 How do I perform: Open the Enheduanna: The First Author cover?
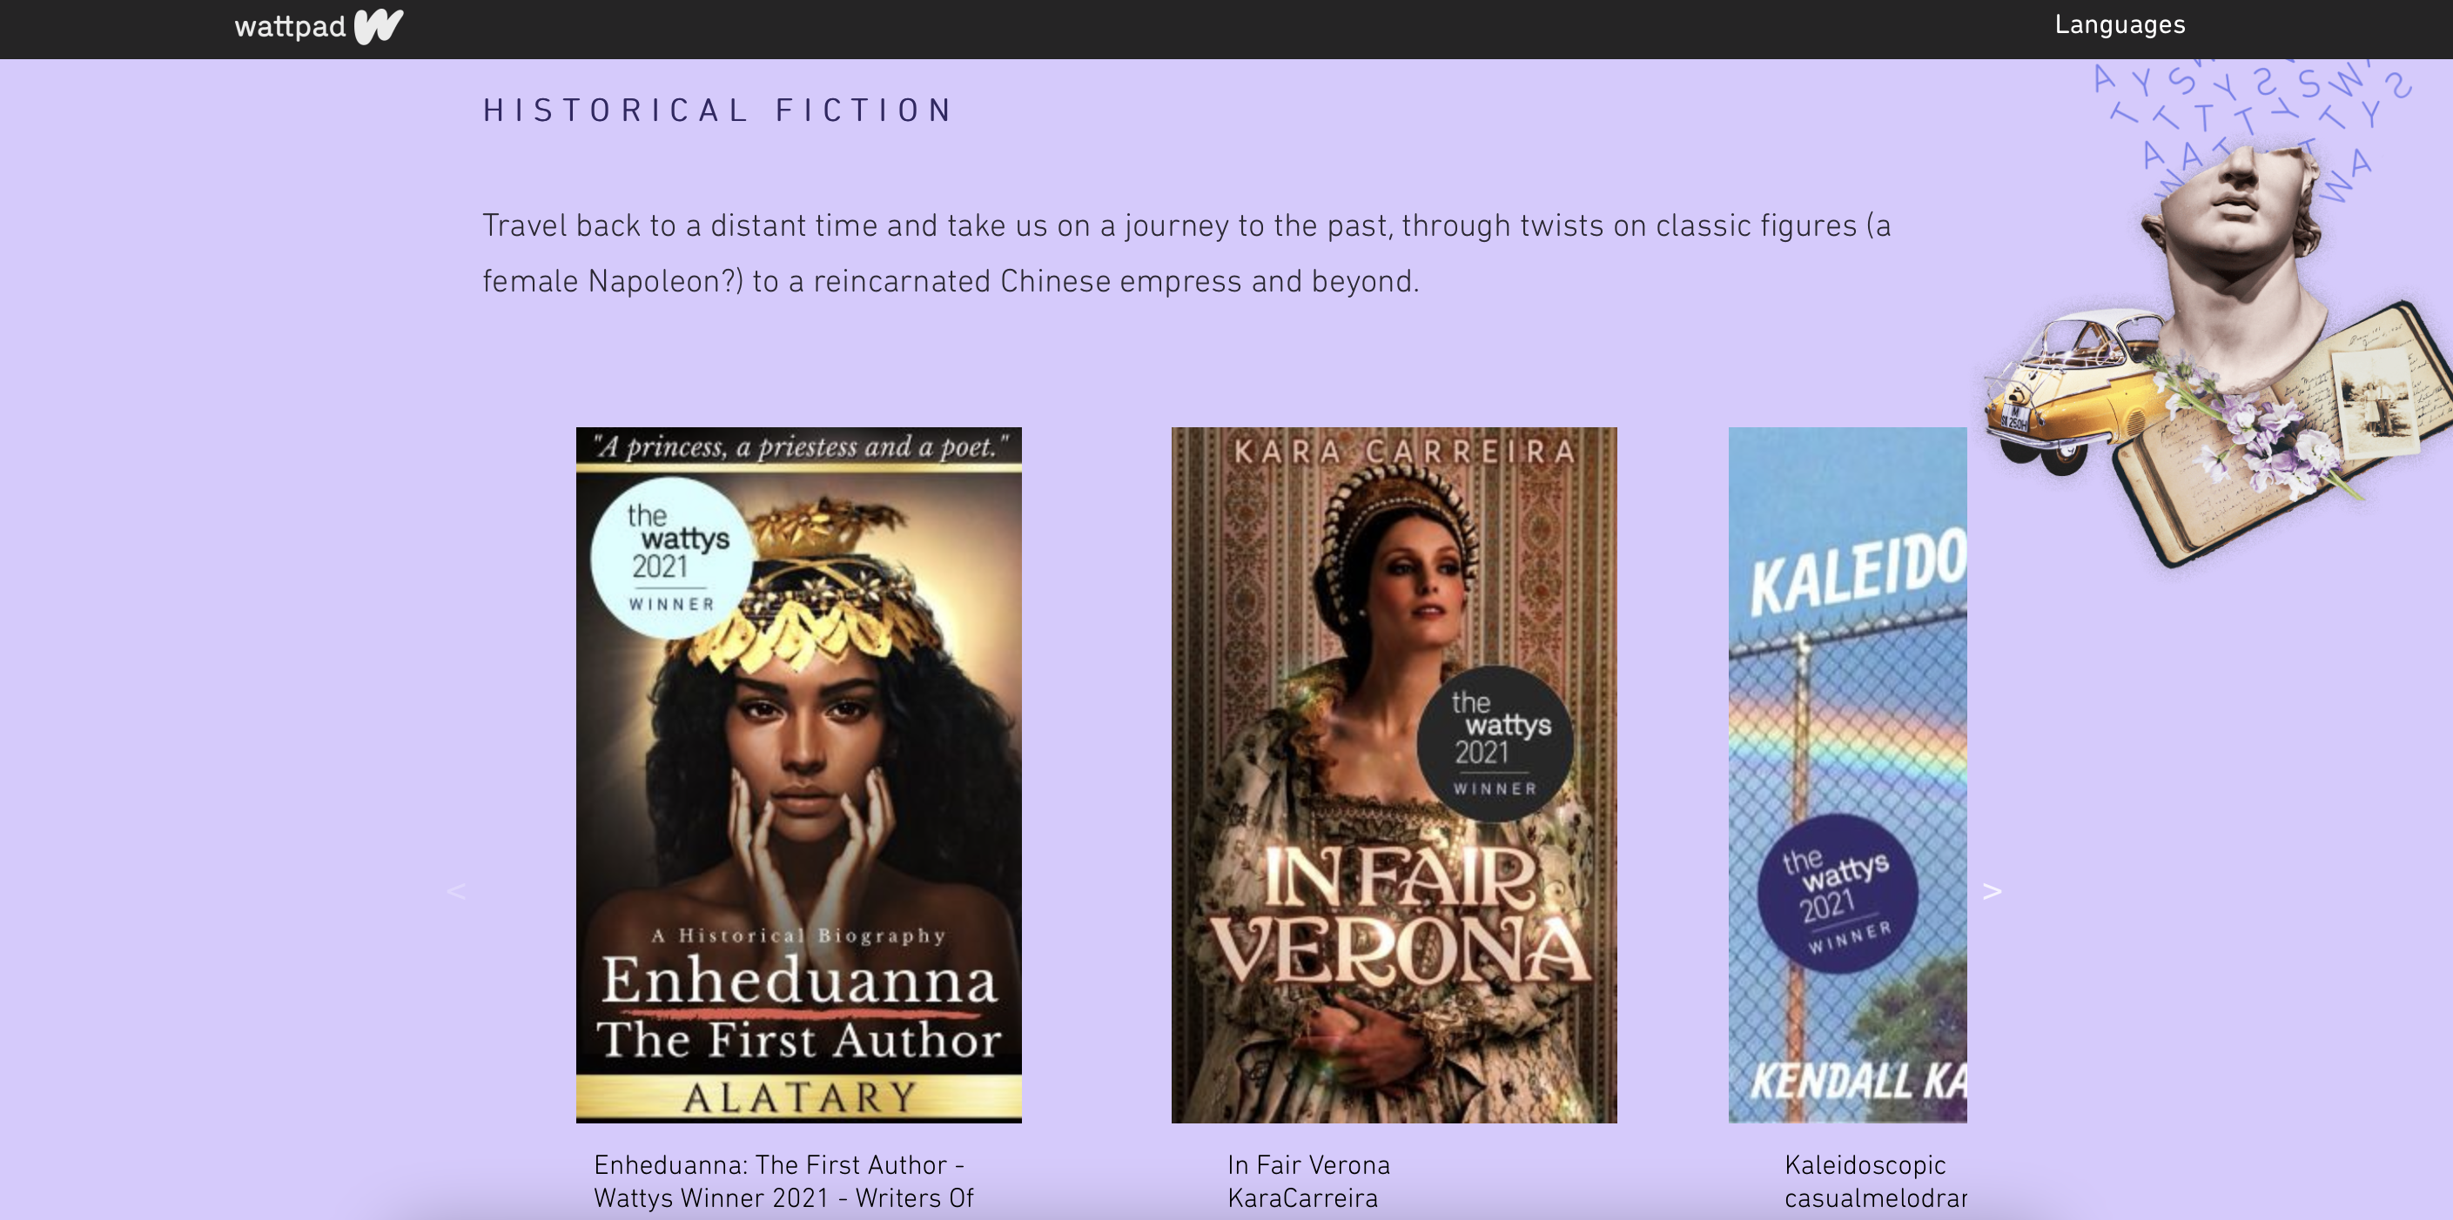pos(798,774)
